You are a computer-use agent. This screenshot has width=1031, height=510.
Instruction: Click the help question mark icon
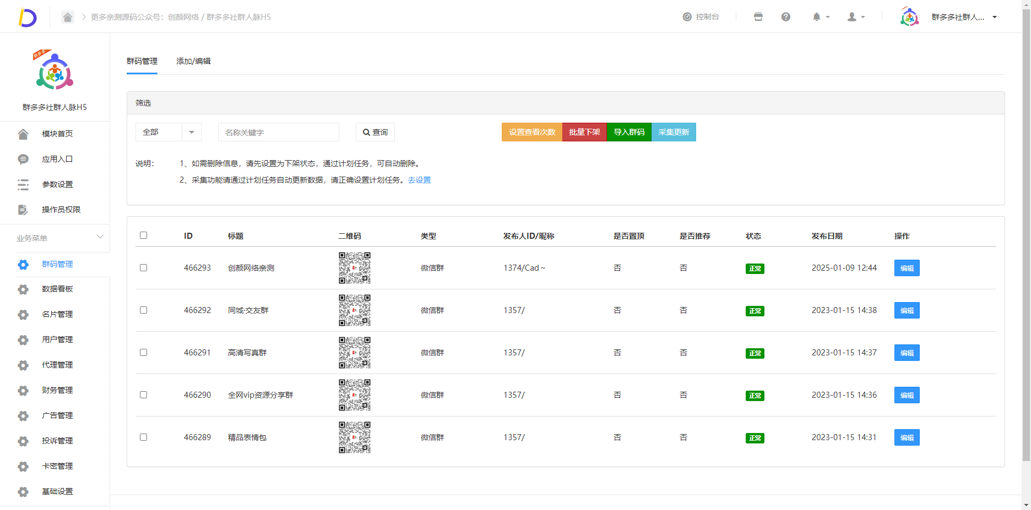coord(785,17)
